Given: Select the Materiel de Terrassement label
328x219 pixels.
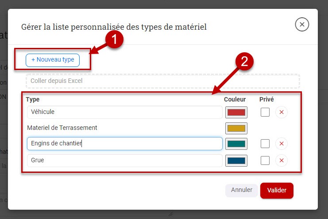Looking at the screenshot, I should pyautogui.click(x=62, y=128).
